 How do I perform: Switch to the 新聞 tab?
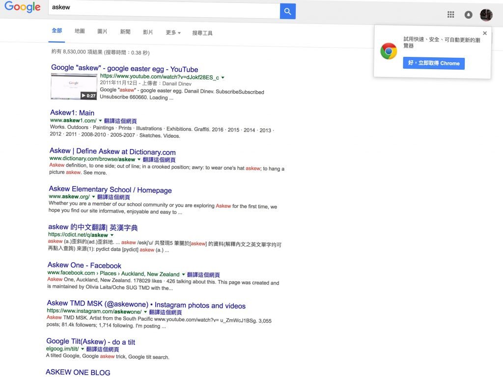pyautogui.click(x=125, y=32)
